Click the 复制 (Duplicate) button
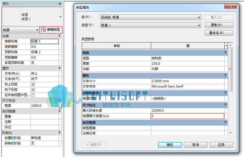The height and width of the screenshot is (157, 244). 219,25
